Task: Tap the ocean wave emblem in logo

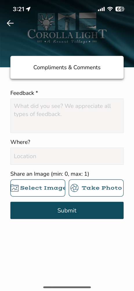Action: (x=88, y=21)
